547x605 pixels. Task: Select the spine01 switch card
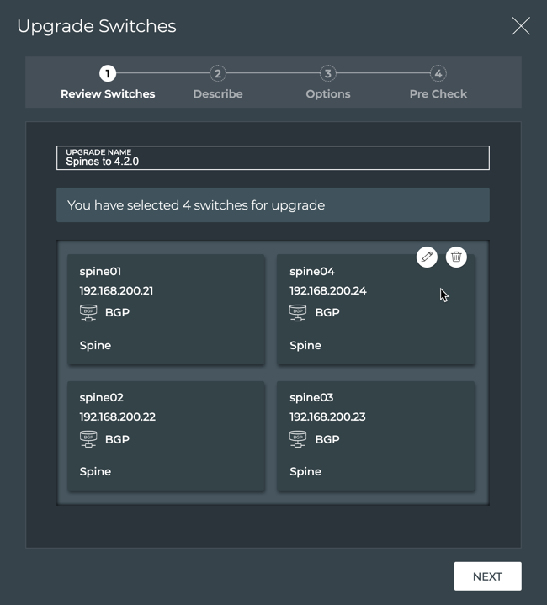pos(166,309)
